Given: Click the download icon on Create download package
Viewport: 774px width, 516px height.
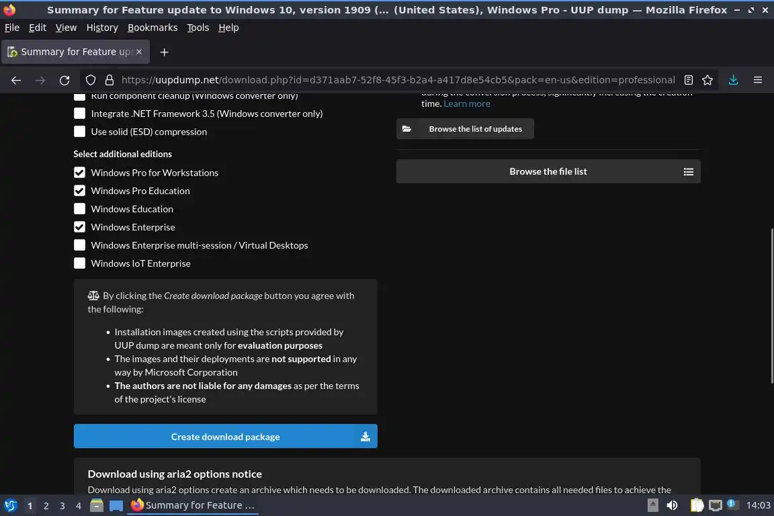Looking at the screenshot, I should 365,437.
